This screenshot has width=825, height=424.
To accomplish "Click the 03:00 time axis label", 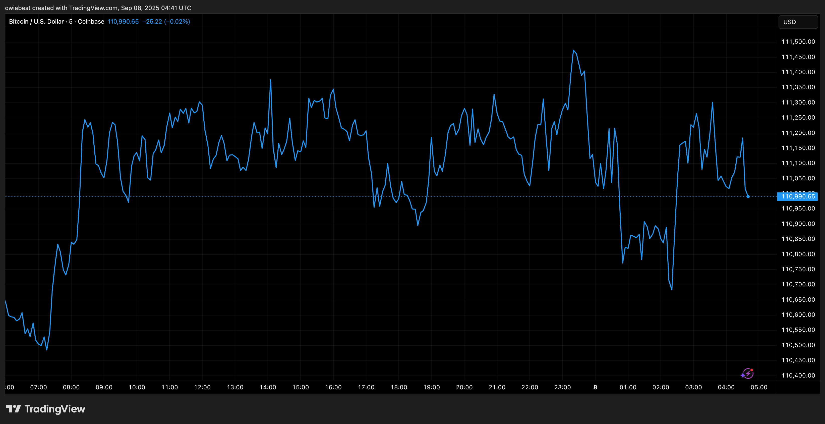I will 693,387.
